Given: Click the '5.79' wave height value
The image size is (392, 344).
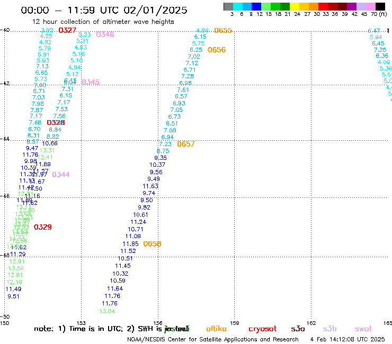Looking at the screenshot, I should tap(44, 48).
